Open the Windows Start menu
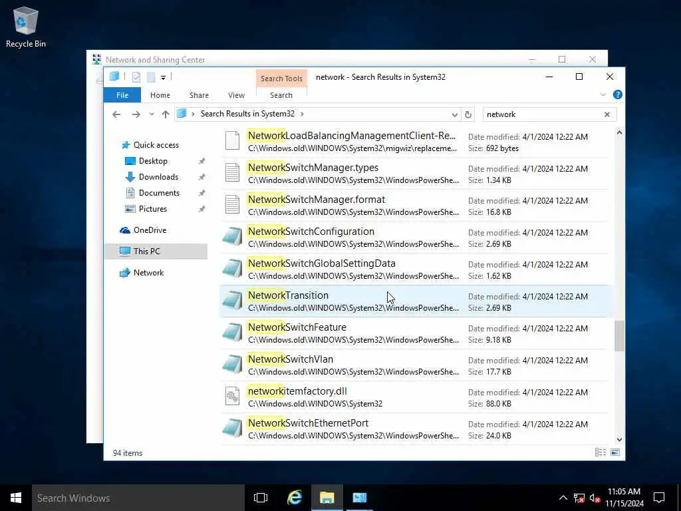681x511 pixels. click(x=16, y=498)
